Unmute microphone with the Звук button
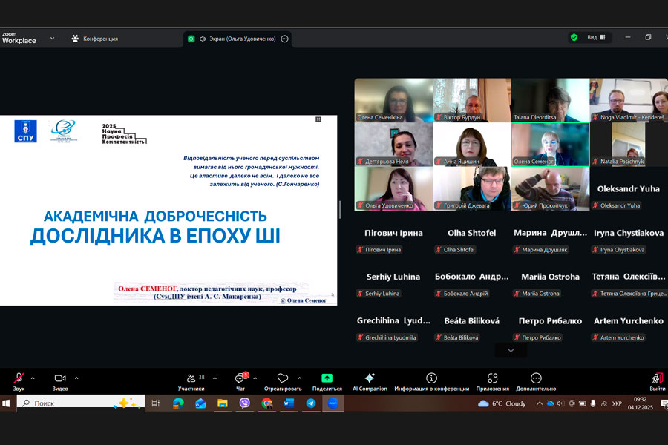The height and width of the screenshot is (445, 668). click(19, 381)
